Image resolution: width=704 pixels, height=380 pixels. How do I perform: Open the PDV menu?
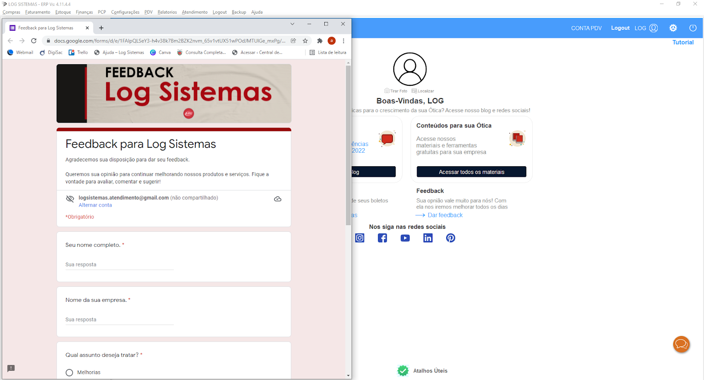coord(149,12)
